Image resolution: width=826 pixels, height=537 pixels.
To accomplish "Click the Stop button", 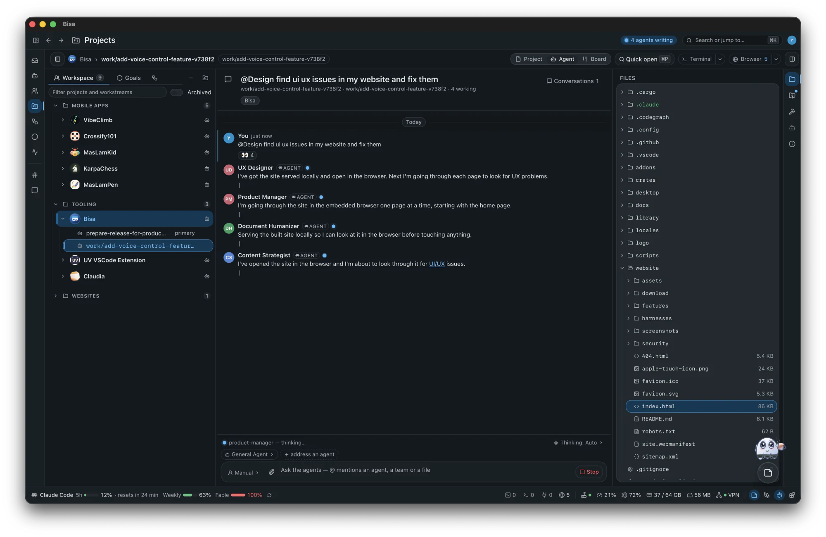I will pos(589,472).
